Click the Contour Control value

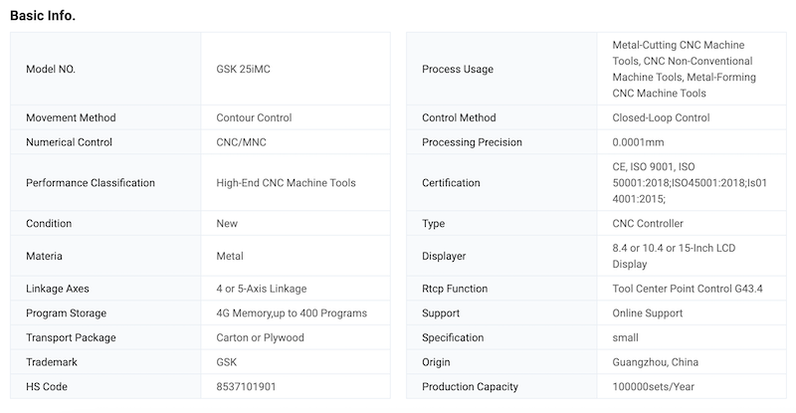click(254, 117)
